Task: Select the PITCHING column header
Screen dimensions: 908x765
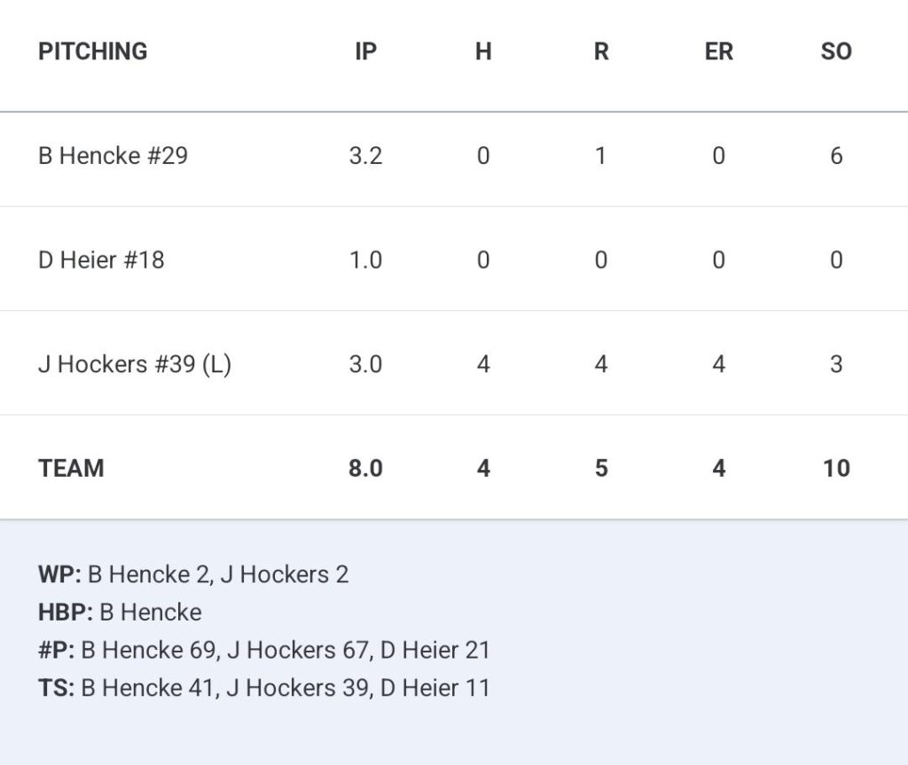Action: click(x=92, y=51)
